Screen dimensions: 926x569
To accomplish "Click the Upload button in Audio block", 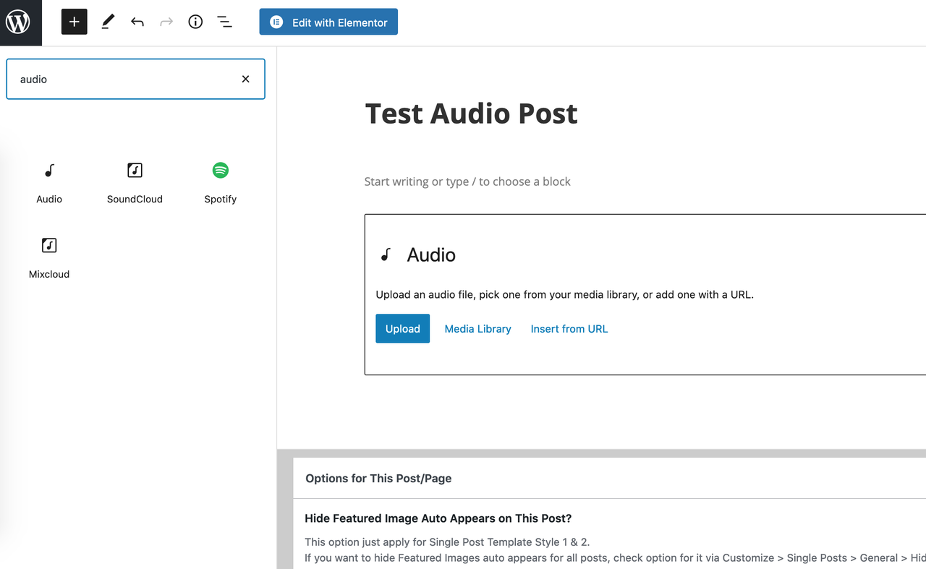I will (x=402, y=328).
